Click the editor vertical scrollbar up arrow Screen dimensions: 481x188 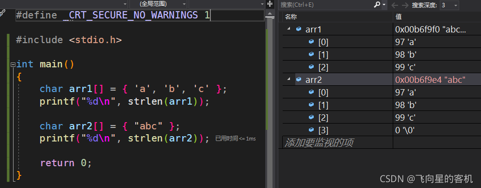[x=270, y=14]
